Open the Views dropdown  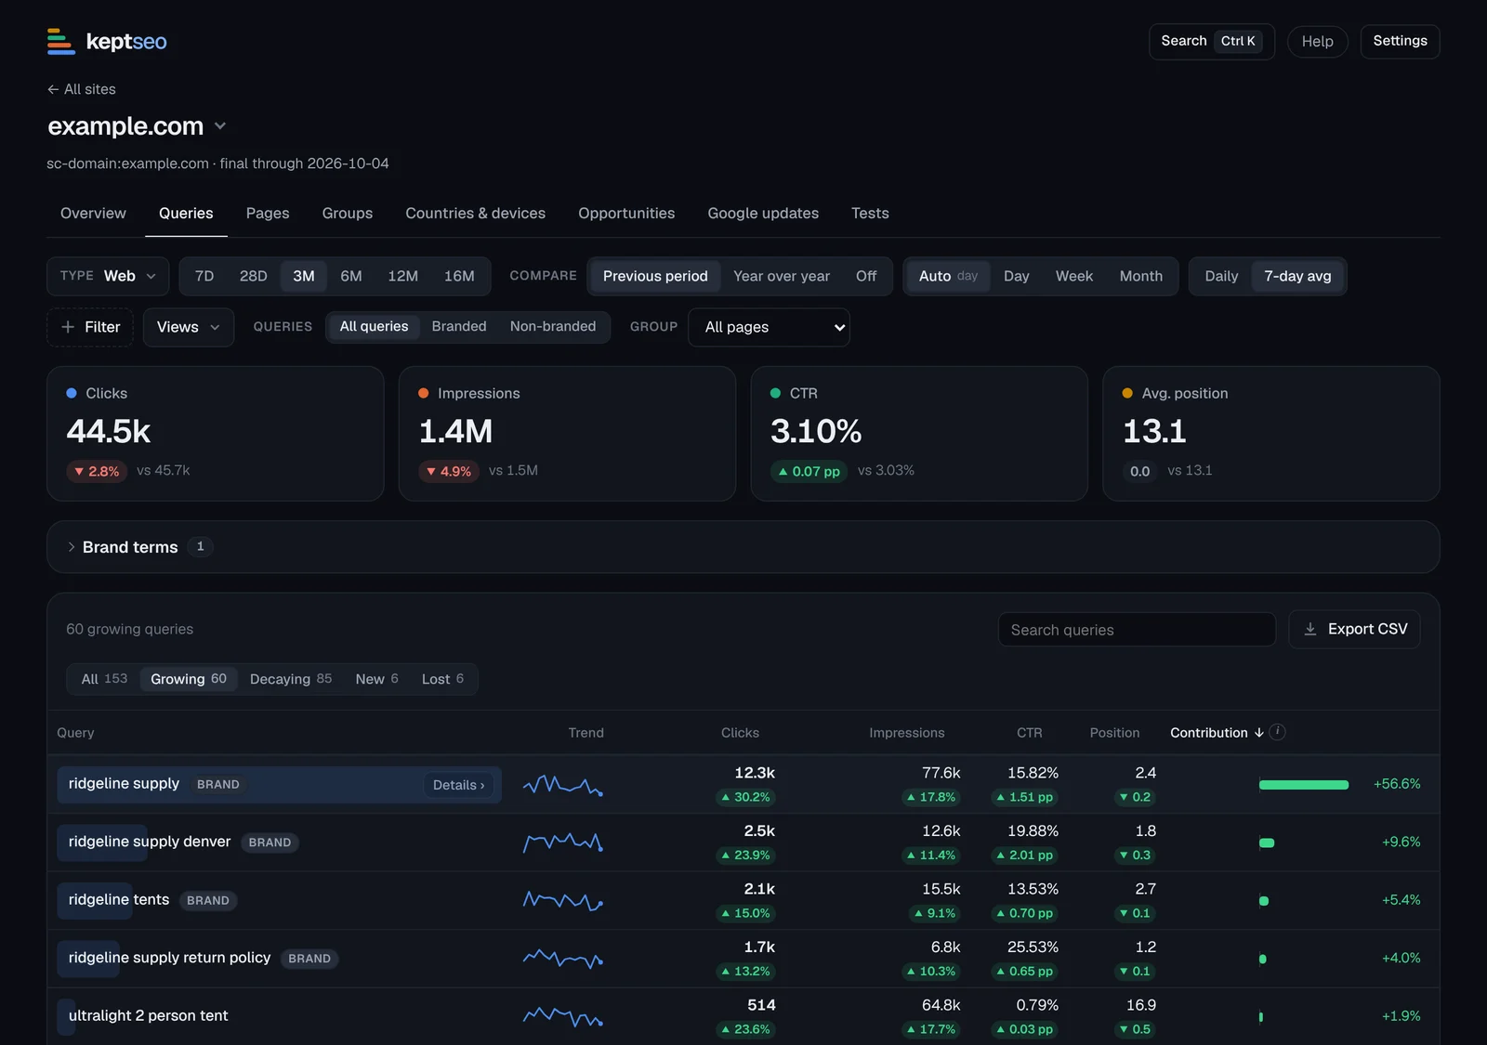click(x=189, y=327)
